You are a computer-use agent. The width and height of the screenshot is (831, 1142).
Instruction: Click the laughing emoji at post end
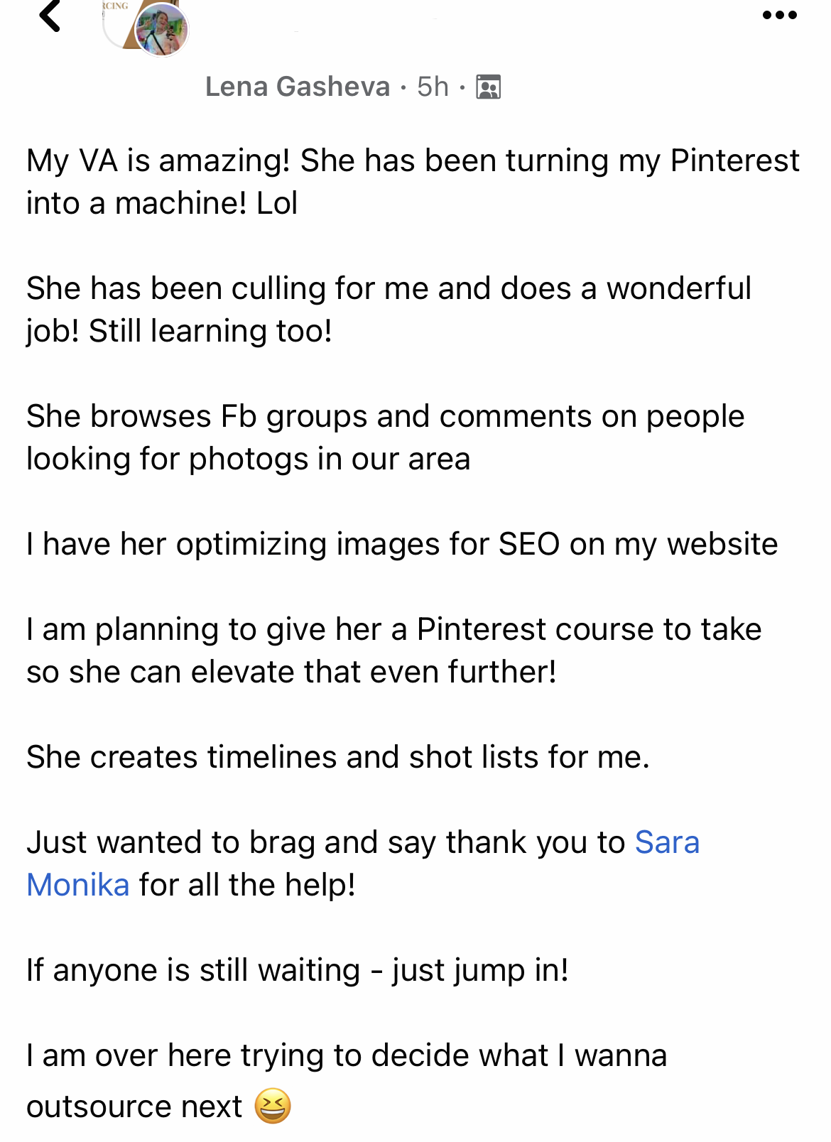tap(273, 1106)
